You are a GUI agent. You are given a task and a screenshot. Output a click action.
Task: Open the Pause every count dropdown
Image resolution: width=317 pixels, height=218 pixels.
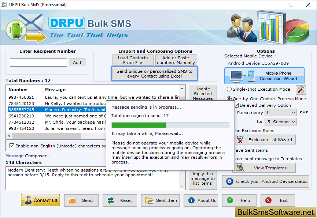click(x=281, y=113)
